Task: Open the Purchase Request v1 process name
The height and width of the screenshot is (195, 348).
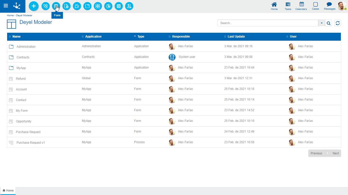Action: [x=31, y=143]
